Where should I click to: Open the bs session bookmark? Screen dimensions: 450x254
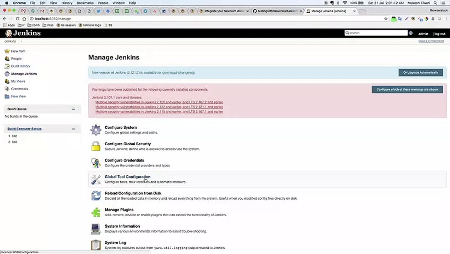(x=66, y=25)
